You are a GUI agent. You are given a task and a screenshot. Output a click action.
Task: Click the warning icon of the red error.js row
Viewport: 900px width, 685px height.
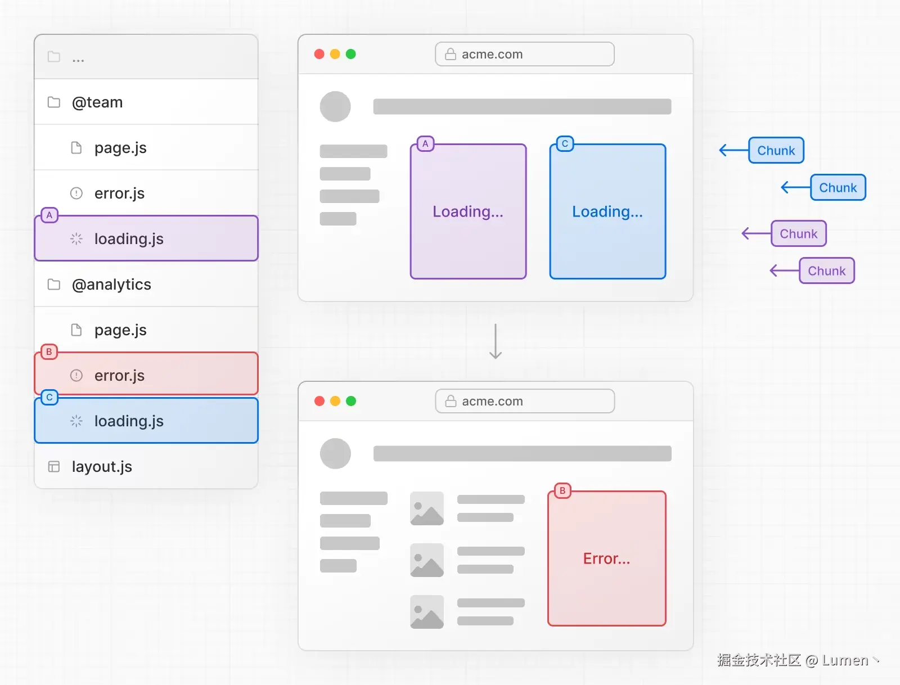[76, 376]
